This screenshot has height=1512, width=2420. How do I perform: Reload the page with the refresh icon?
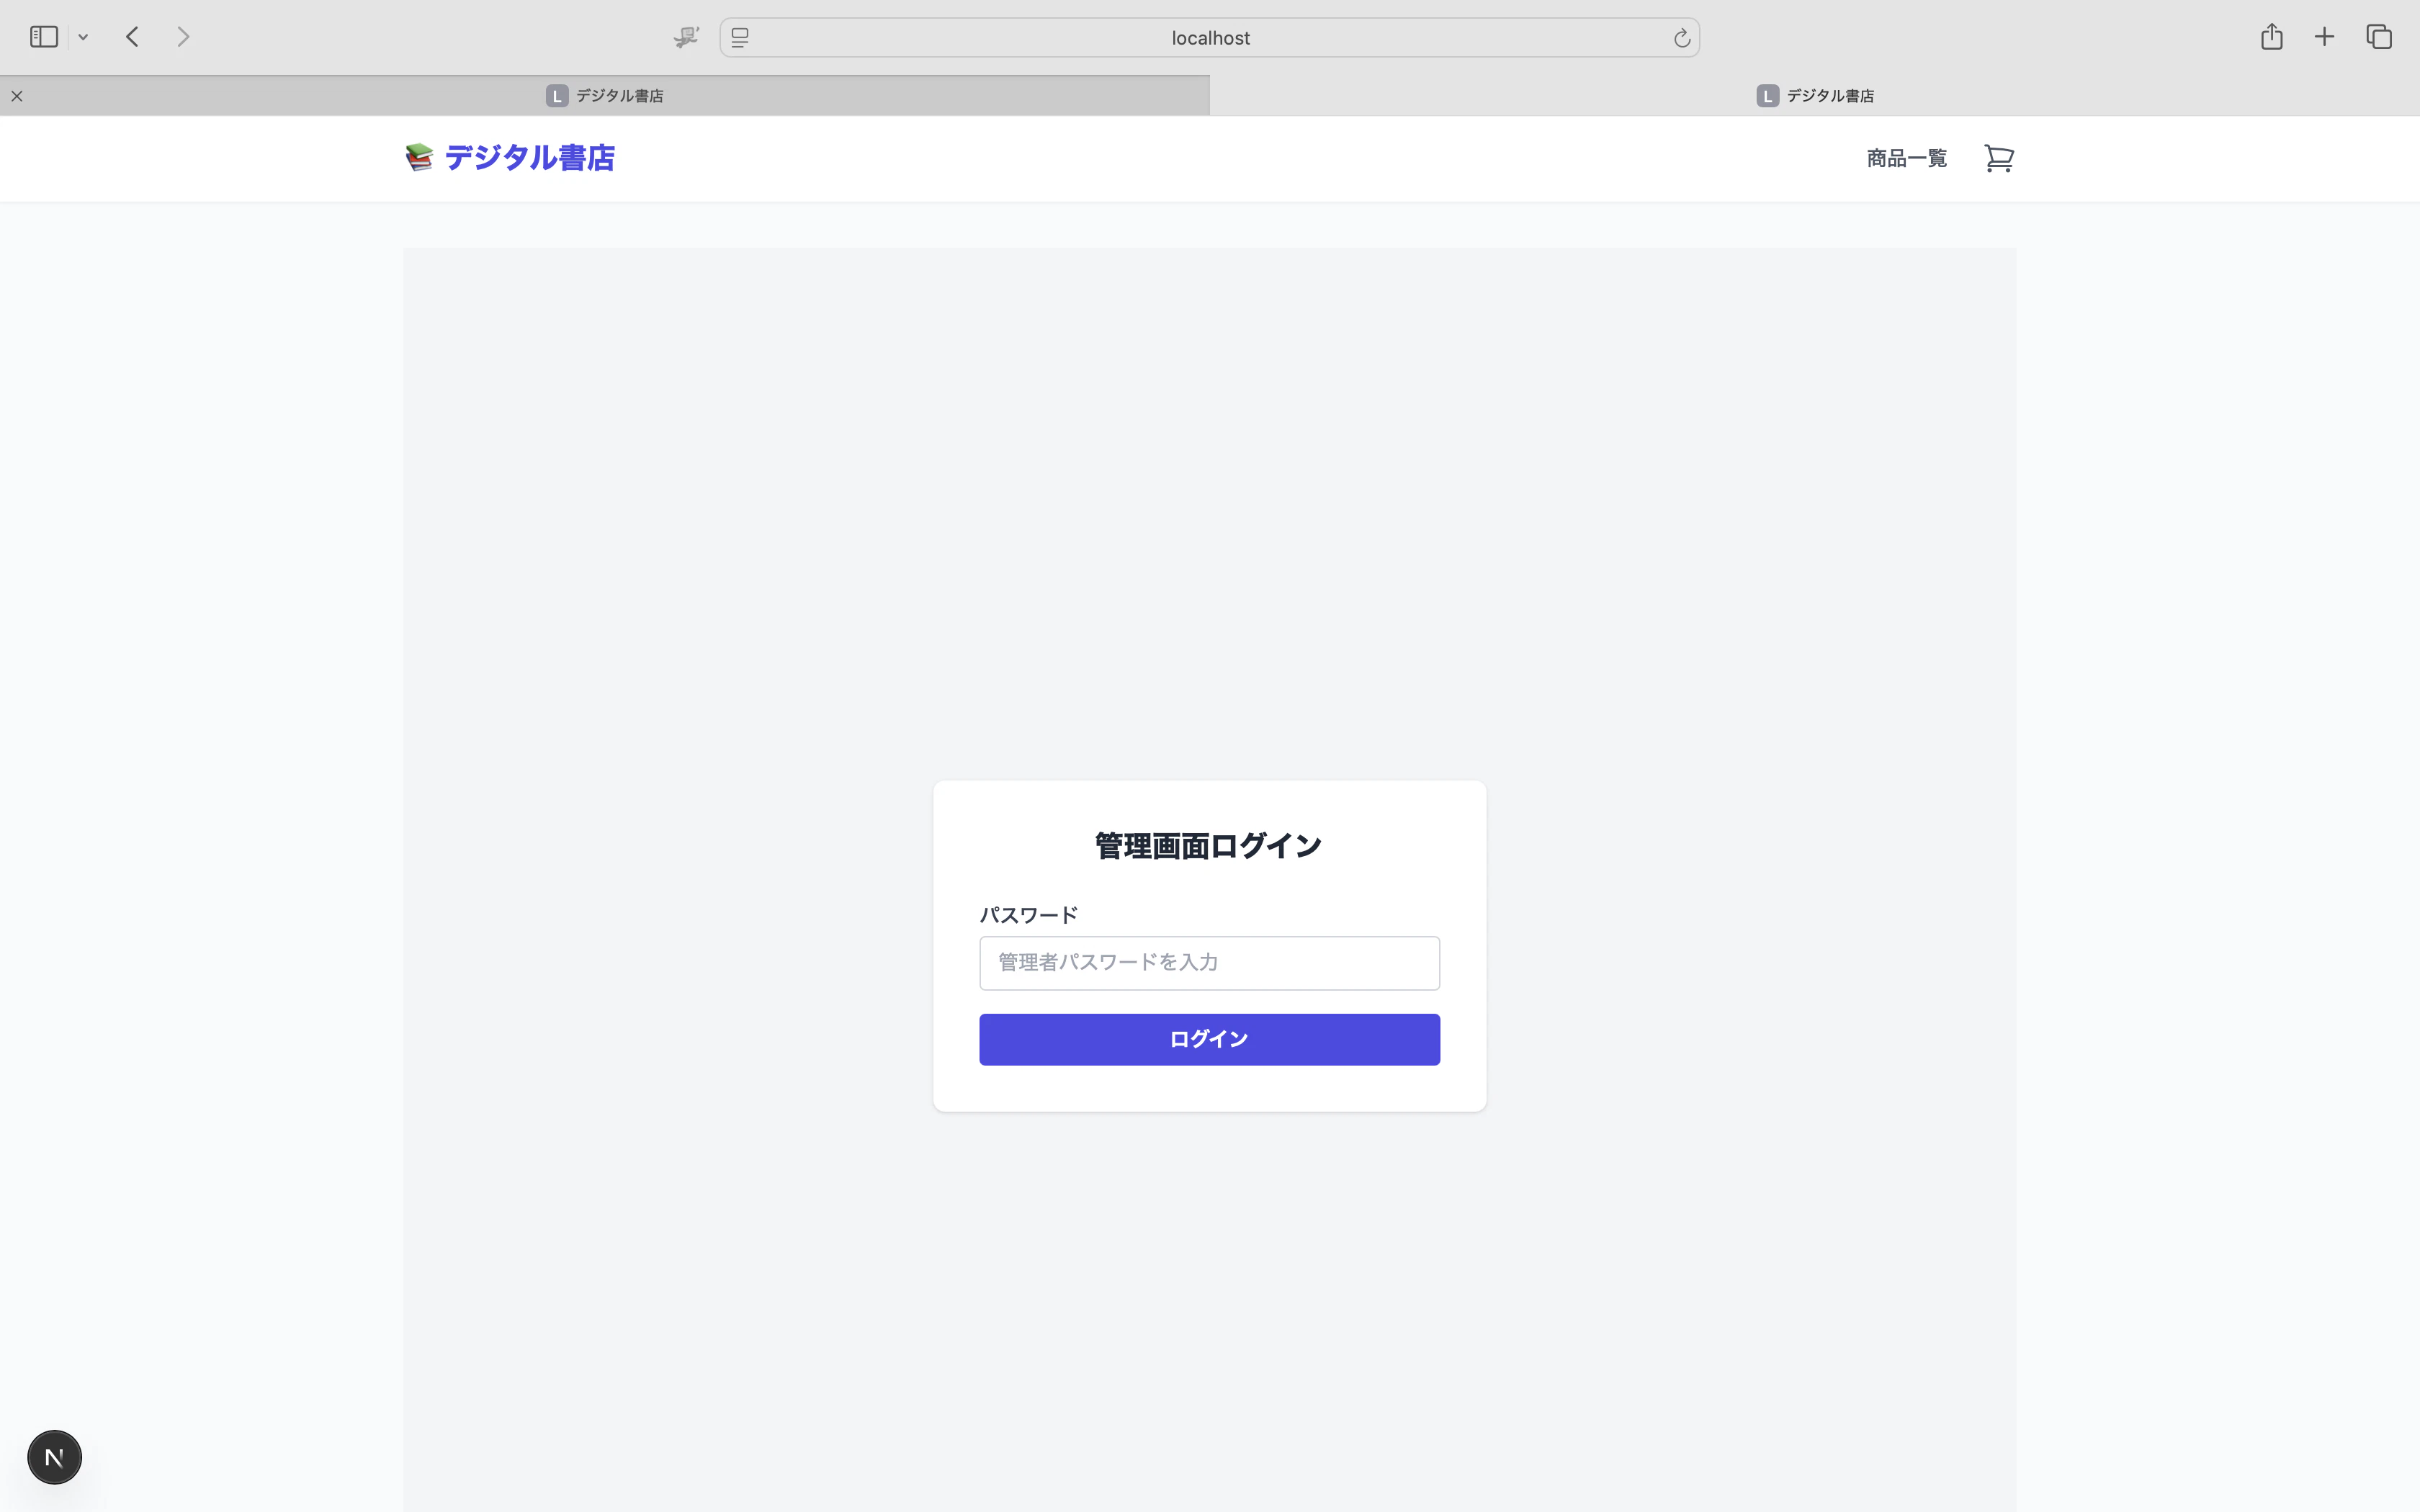(x=1681, y=38)
